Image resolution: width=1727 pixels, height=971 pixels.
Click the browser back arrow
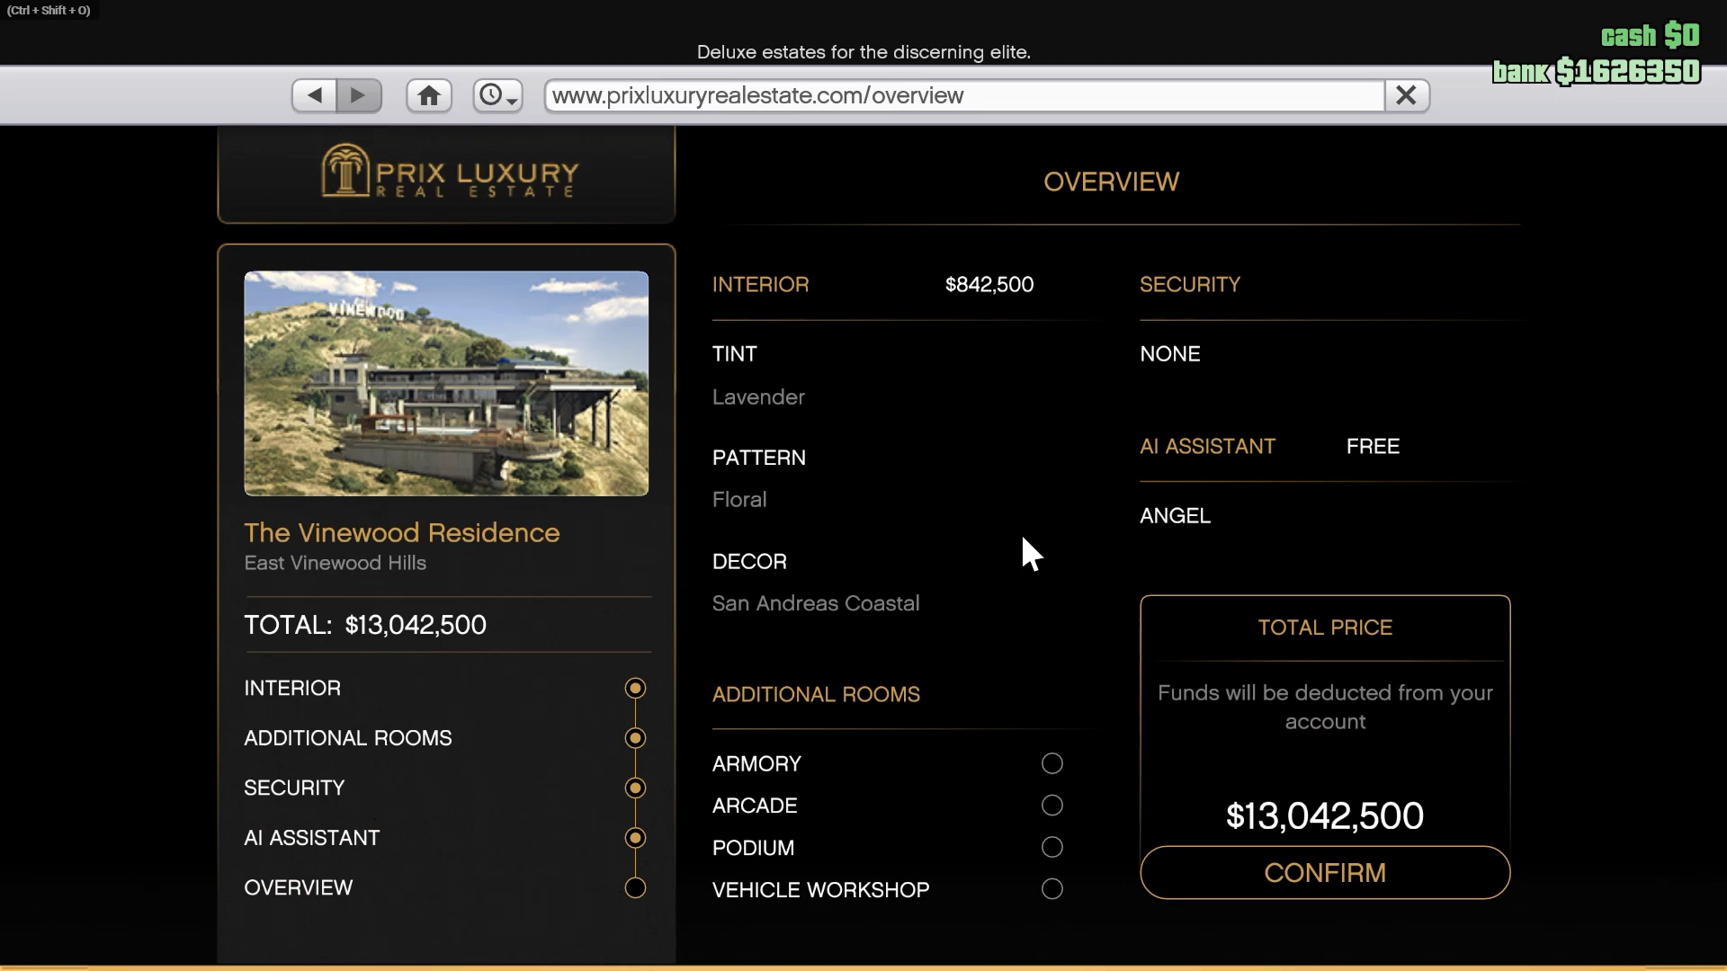pyautogui.click(x=314, y=95)
